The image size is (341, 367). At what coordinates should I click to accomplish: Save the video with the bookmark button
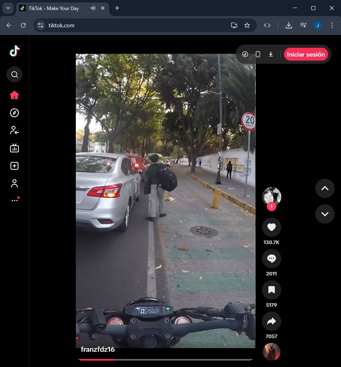(272, 290)
